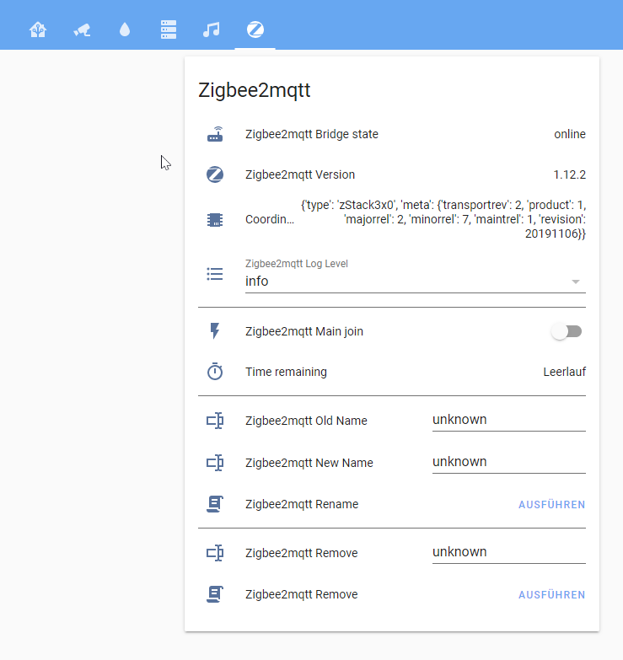Viewport: 623px width, 660px height.
Task: Open the home dashboard tab icon
Action: pyautogui.click(x=38, y=30)
